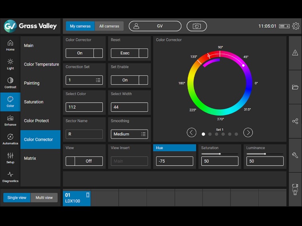
Task: Click the camera snapshot button
Action: coord(197,26)
